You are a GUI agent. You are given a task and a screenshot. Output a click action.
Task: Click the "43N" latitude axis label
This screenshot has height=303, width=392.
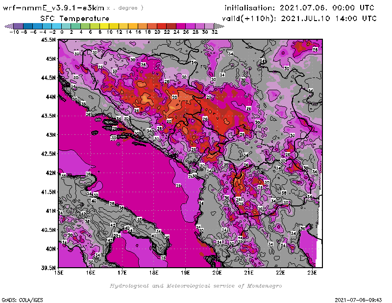pos(50,135)
